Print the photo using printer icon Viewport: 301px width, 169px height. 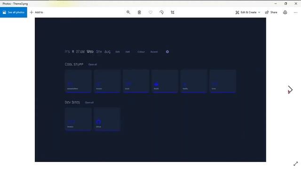[285, 12]
